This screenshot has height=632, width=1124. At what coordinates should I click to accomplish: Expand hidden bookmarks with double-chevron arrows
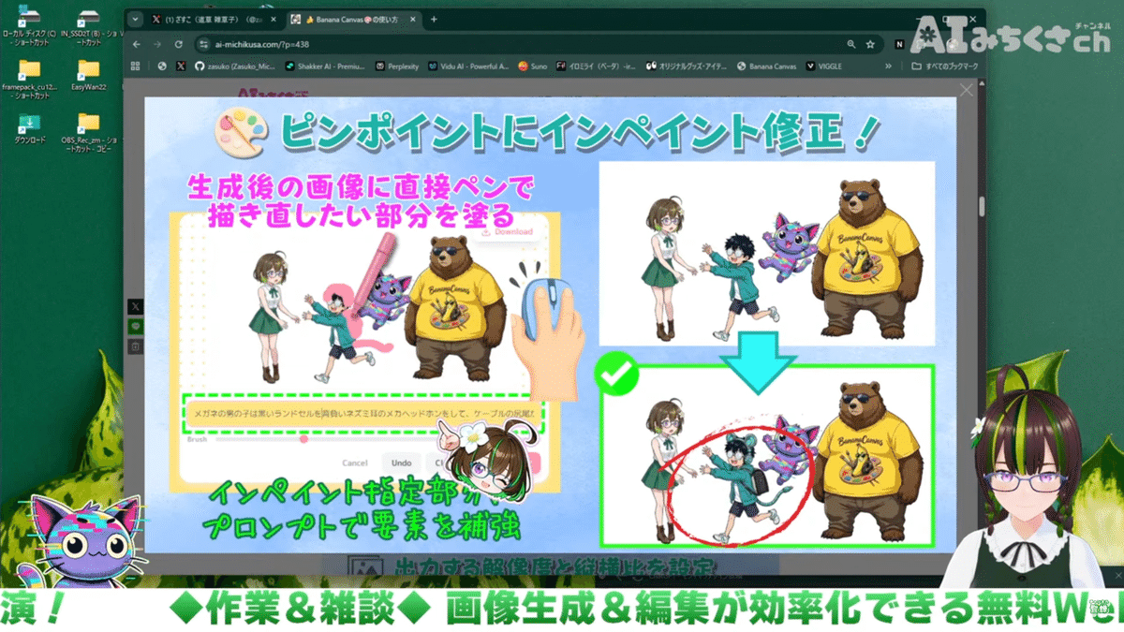pyautogui.click(x=889, y=66)
